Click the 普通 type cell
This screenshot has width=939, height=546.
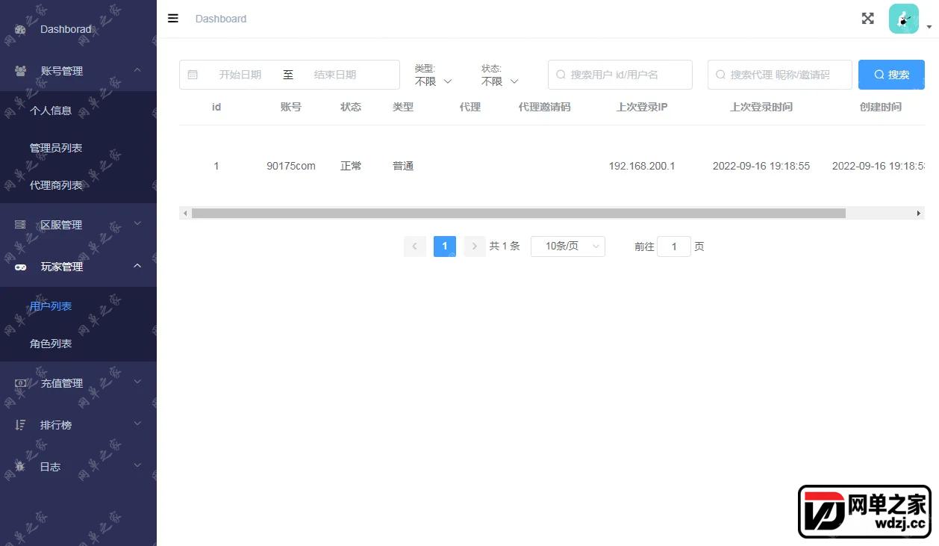[403, 166]
